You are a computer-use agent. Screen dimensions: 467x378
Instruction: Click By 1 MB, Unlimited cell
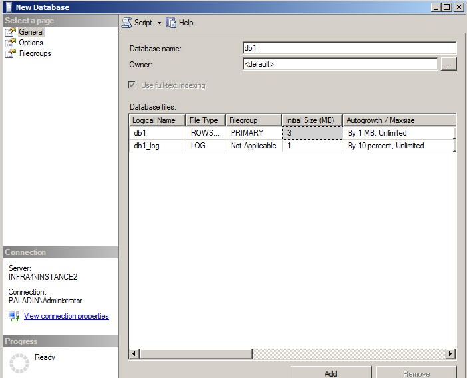pyautogui.click(x=398, y=133)
